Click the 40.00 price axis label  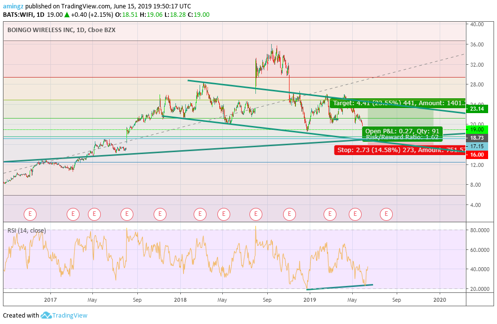pos(477,24)
